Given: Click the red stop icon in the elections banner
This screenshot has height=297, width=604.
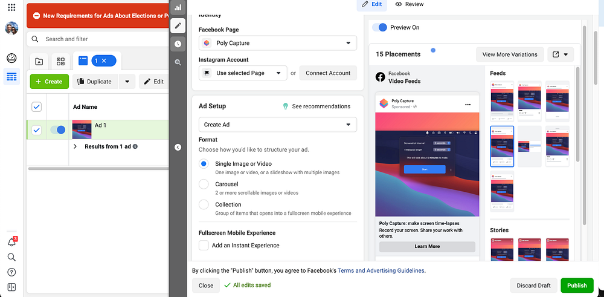Looking at the screenshot, I should point(37,16).
